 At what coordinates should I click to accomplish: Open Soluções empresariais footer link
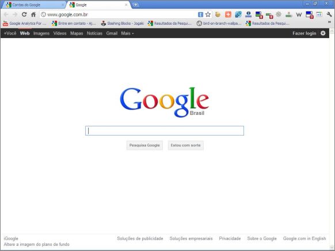point(191,238)
